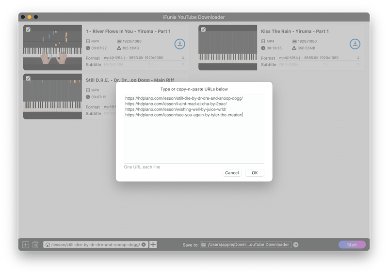
Task: Open Format dropdown for River Flows In You
Action: tap(144, 58)
